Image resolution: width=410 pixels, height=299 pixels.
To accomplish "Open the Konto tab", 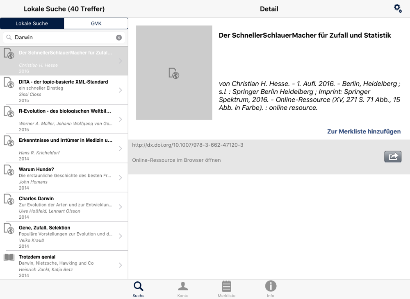I will [x=183, y=289].
